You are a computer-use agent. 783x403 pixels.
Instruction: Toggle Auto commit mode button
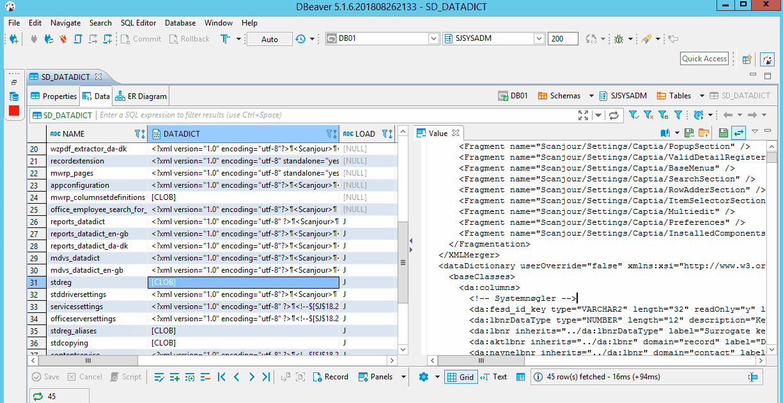pyautogui.click(x=270, y=39)
